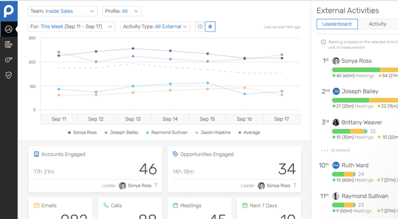
Task: Open the Emails card
Action: [61, 209]
